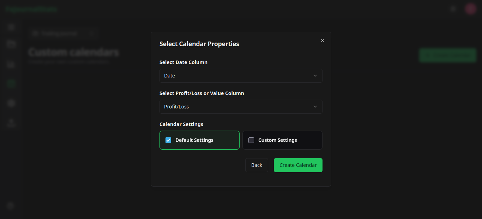Click the Back button in the dialog

257,165
